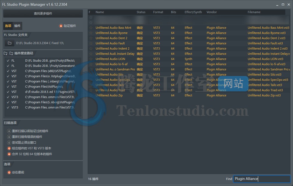
Task: Click filename Unfiltered Audio SpecOps.vst3
Action: point(268,80)
